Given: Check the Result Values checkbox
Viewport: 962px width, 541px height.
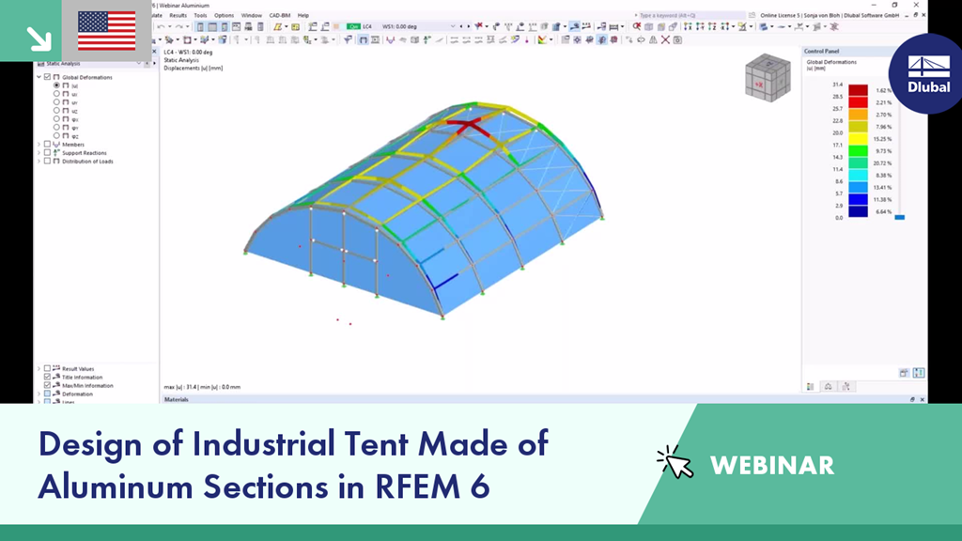Looking at the screenshot, I should point(47,368).
